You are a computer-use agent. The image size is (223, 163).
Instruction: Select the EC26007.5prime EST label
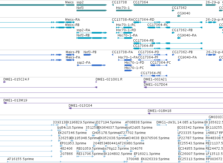pyautogui.click(x=191, y=154)
